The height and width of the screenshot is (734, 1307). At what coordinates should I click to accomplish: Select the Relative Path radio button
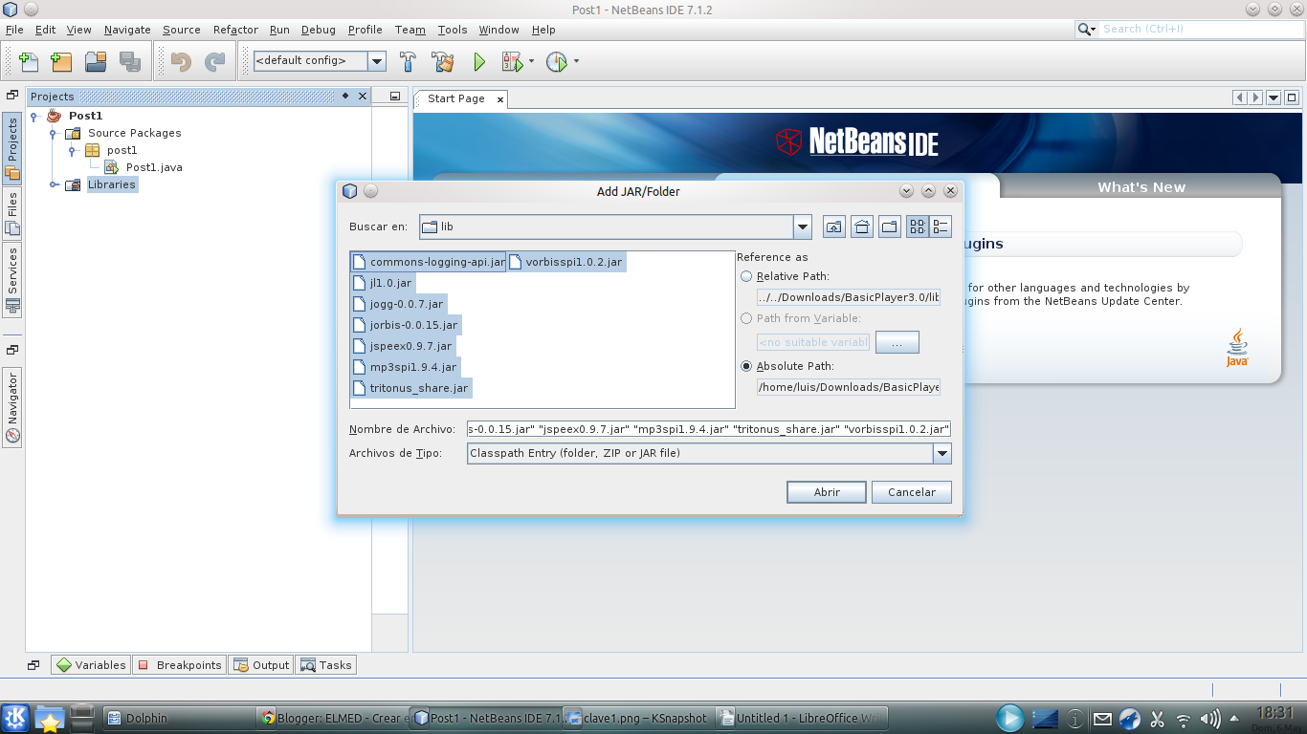tap(745, 276)
